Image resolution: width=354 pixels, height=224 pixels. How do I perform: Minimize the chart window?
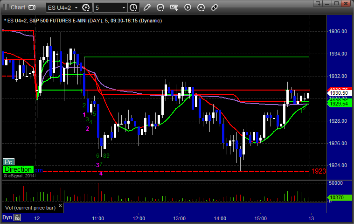pos(327,3)
